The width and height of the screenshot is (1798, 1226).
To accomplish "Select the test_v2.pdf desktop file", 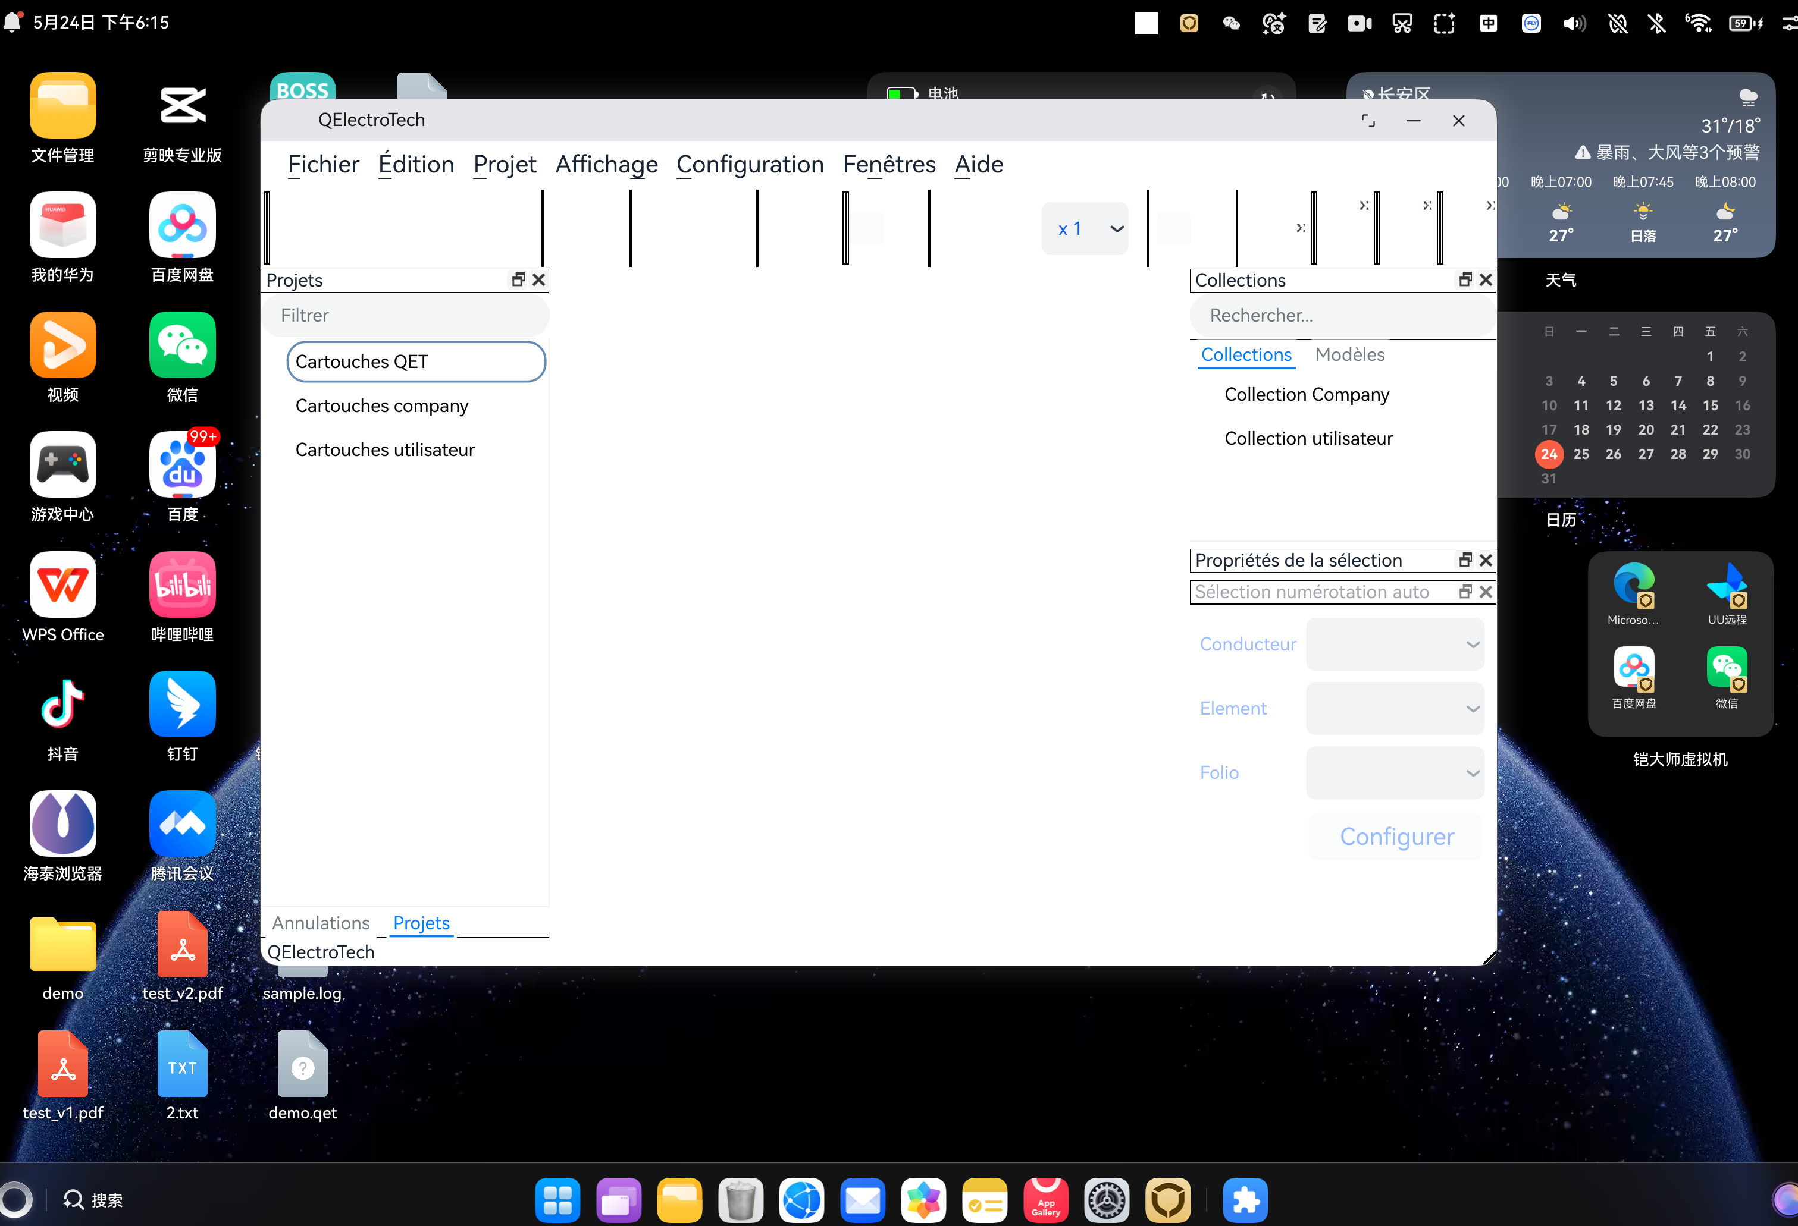I will tap(182, 956).
